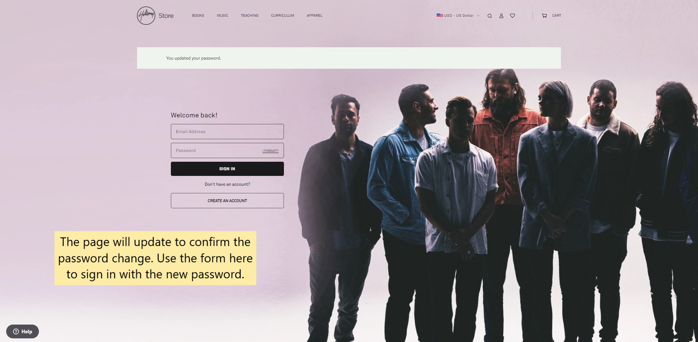Click the Create An Account button

[227, 201]
